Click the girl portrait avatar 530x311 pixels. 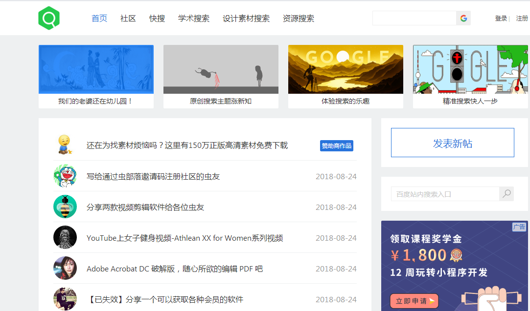tap(65, 268)
